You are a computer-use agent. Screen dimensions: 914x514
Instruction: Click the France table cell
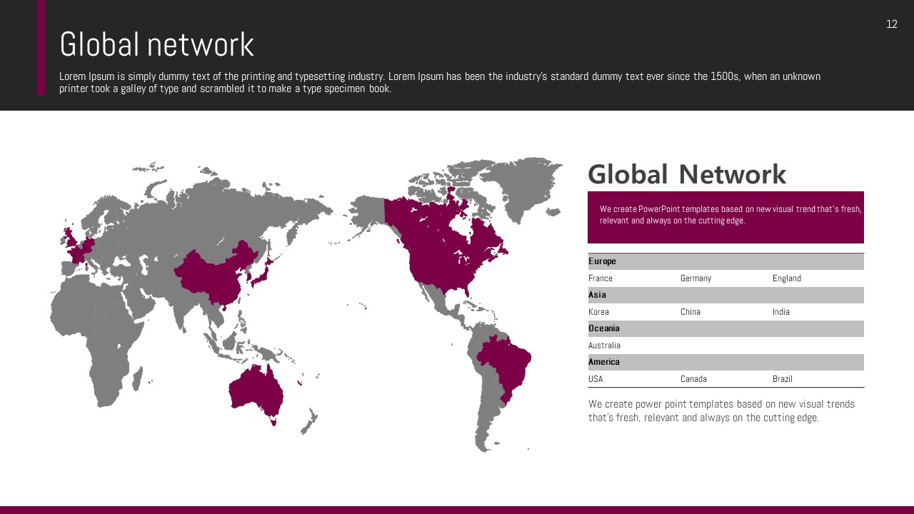(x=601, y=278)
